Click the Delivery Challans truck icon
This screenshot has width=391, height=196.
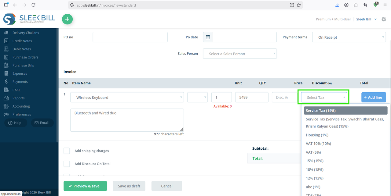click(6, 33)
